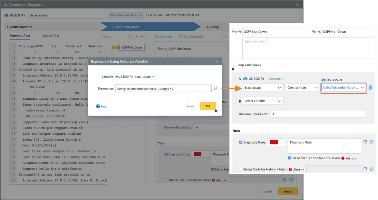
Task: Click the Add Note icon
Action: coord(156,37)
